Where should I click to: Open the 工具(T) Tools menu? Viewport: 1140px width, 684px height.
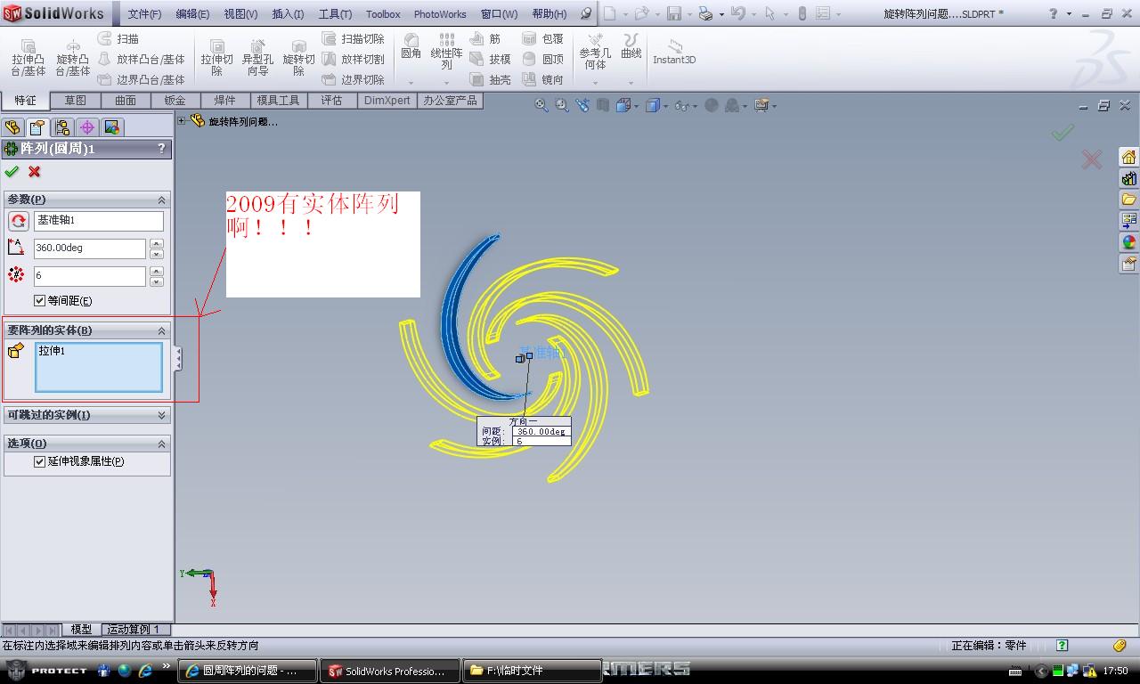(335, 14)
